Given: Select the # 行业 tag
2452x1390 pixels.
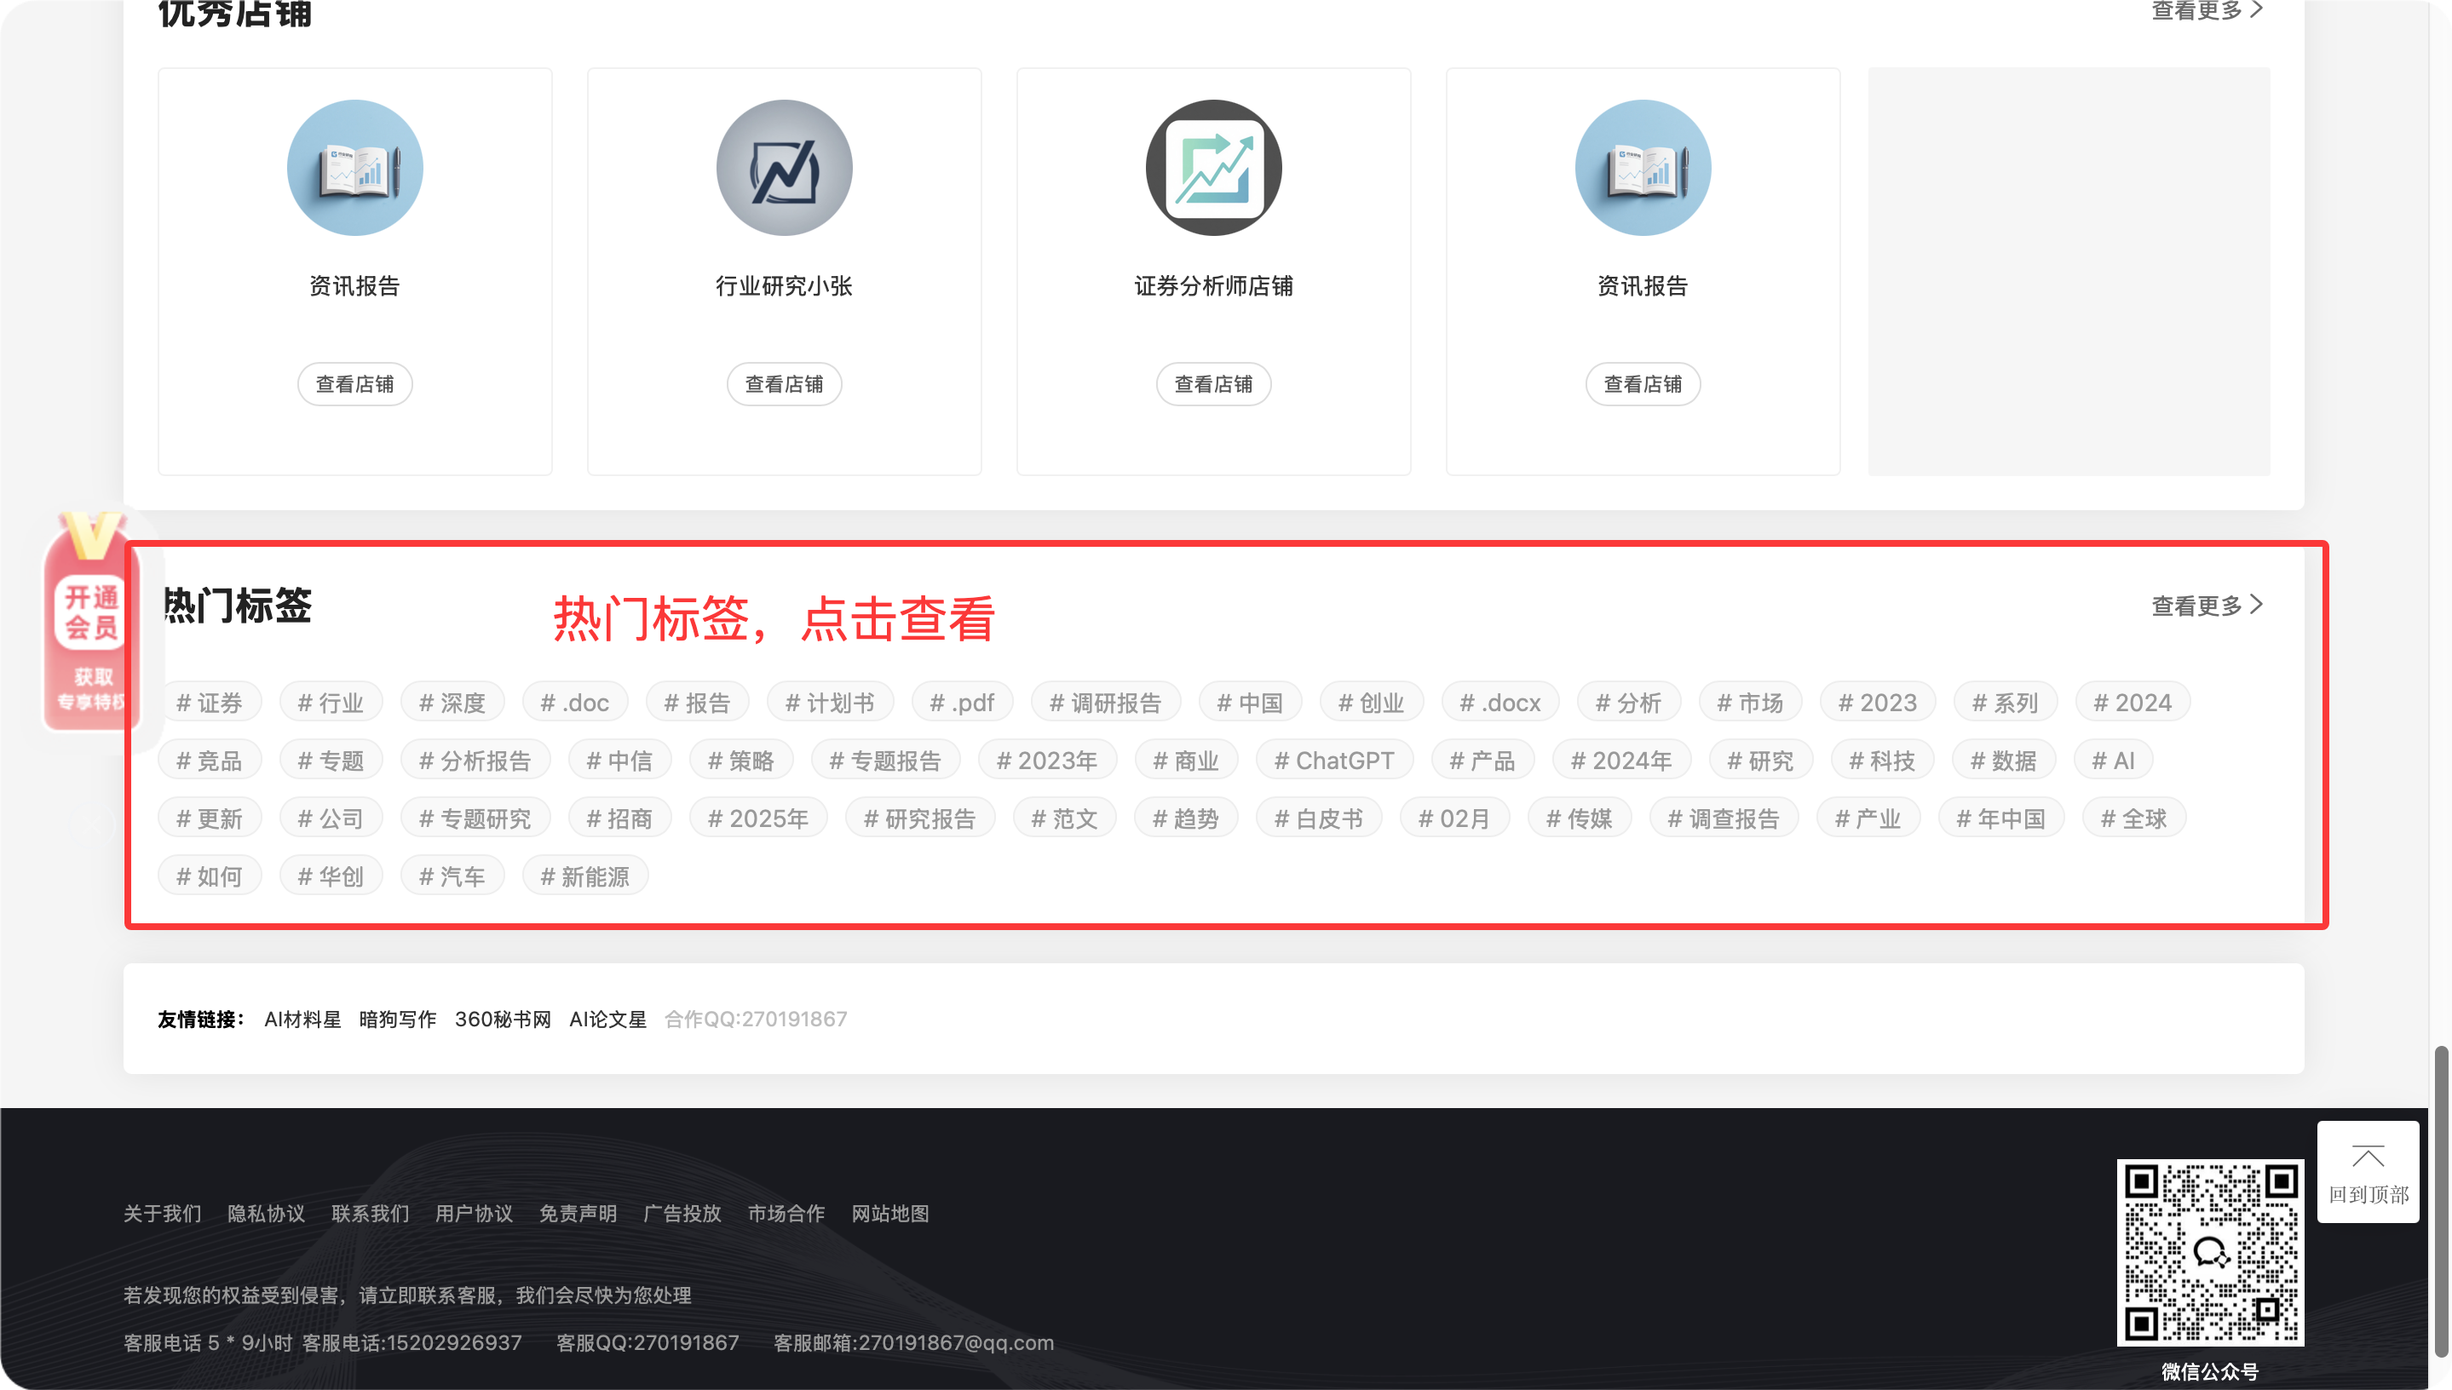Looking at the screenshot, I should tap(331, 703).
